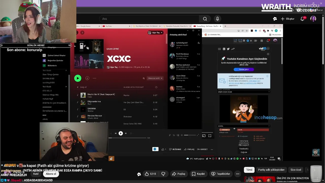Viewport: 325px width, 183px height.
Task: Click the Katıl join button
Action: [x=36, y=174]
